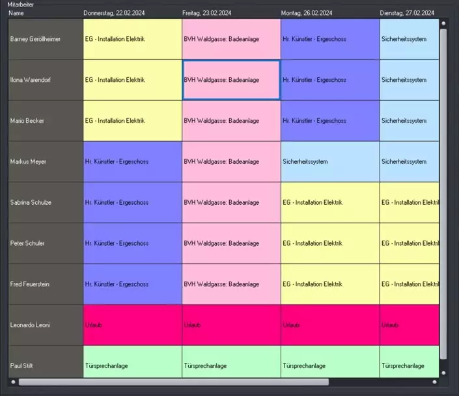Select Ilona Warendorf's highlighted Friday Badeanlage cell
Screen dimensions: 459x396
coord(231,80)
